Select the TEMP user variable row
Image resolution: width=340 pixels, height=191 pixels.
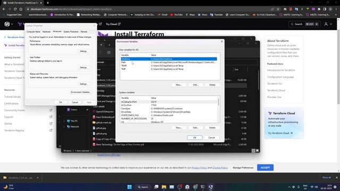pyautogui.click(x=169, y=66)
